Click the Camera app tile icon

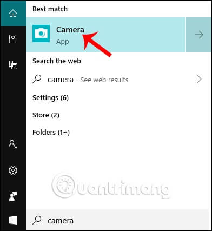(x=41, y=34)
